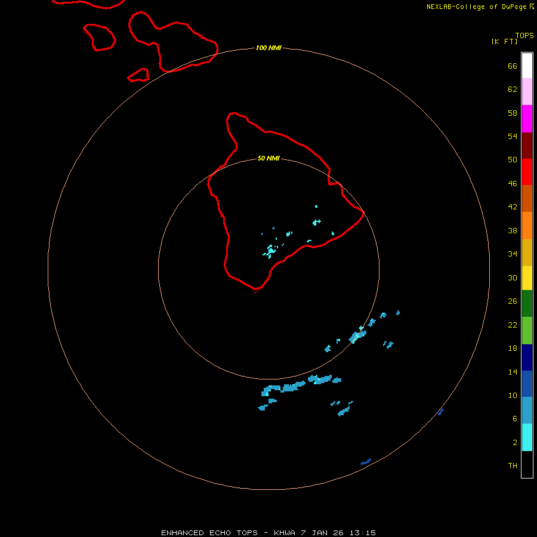Click the light pink 62 kft swatch
The height and width of the screenshot is (537, 537).
527,92
